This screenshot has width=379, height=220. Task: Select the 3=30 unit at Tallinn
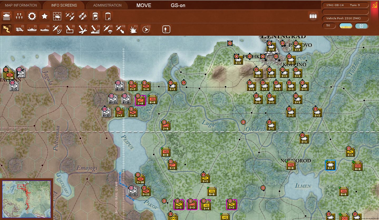(10, 75)
